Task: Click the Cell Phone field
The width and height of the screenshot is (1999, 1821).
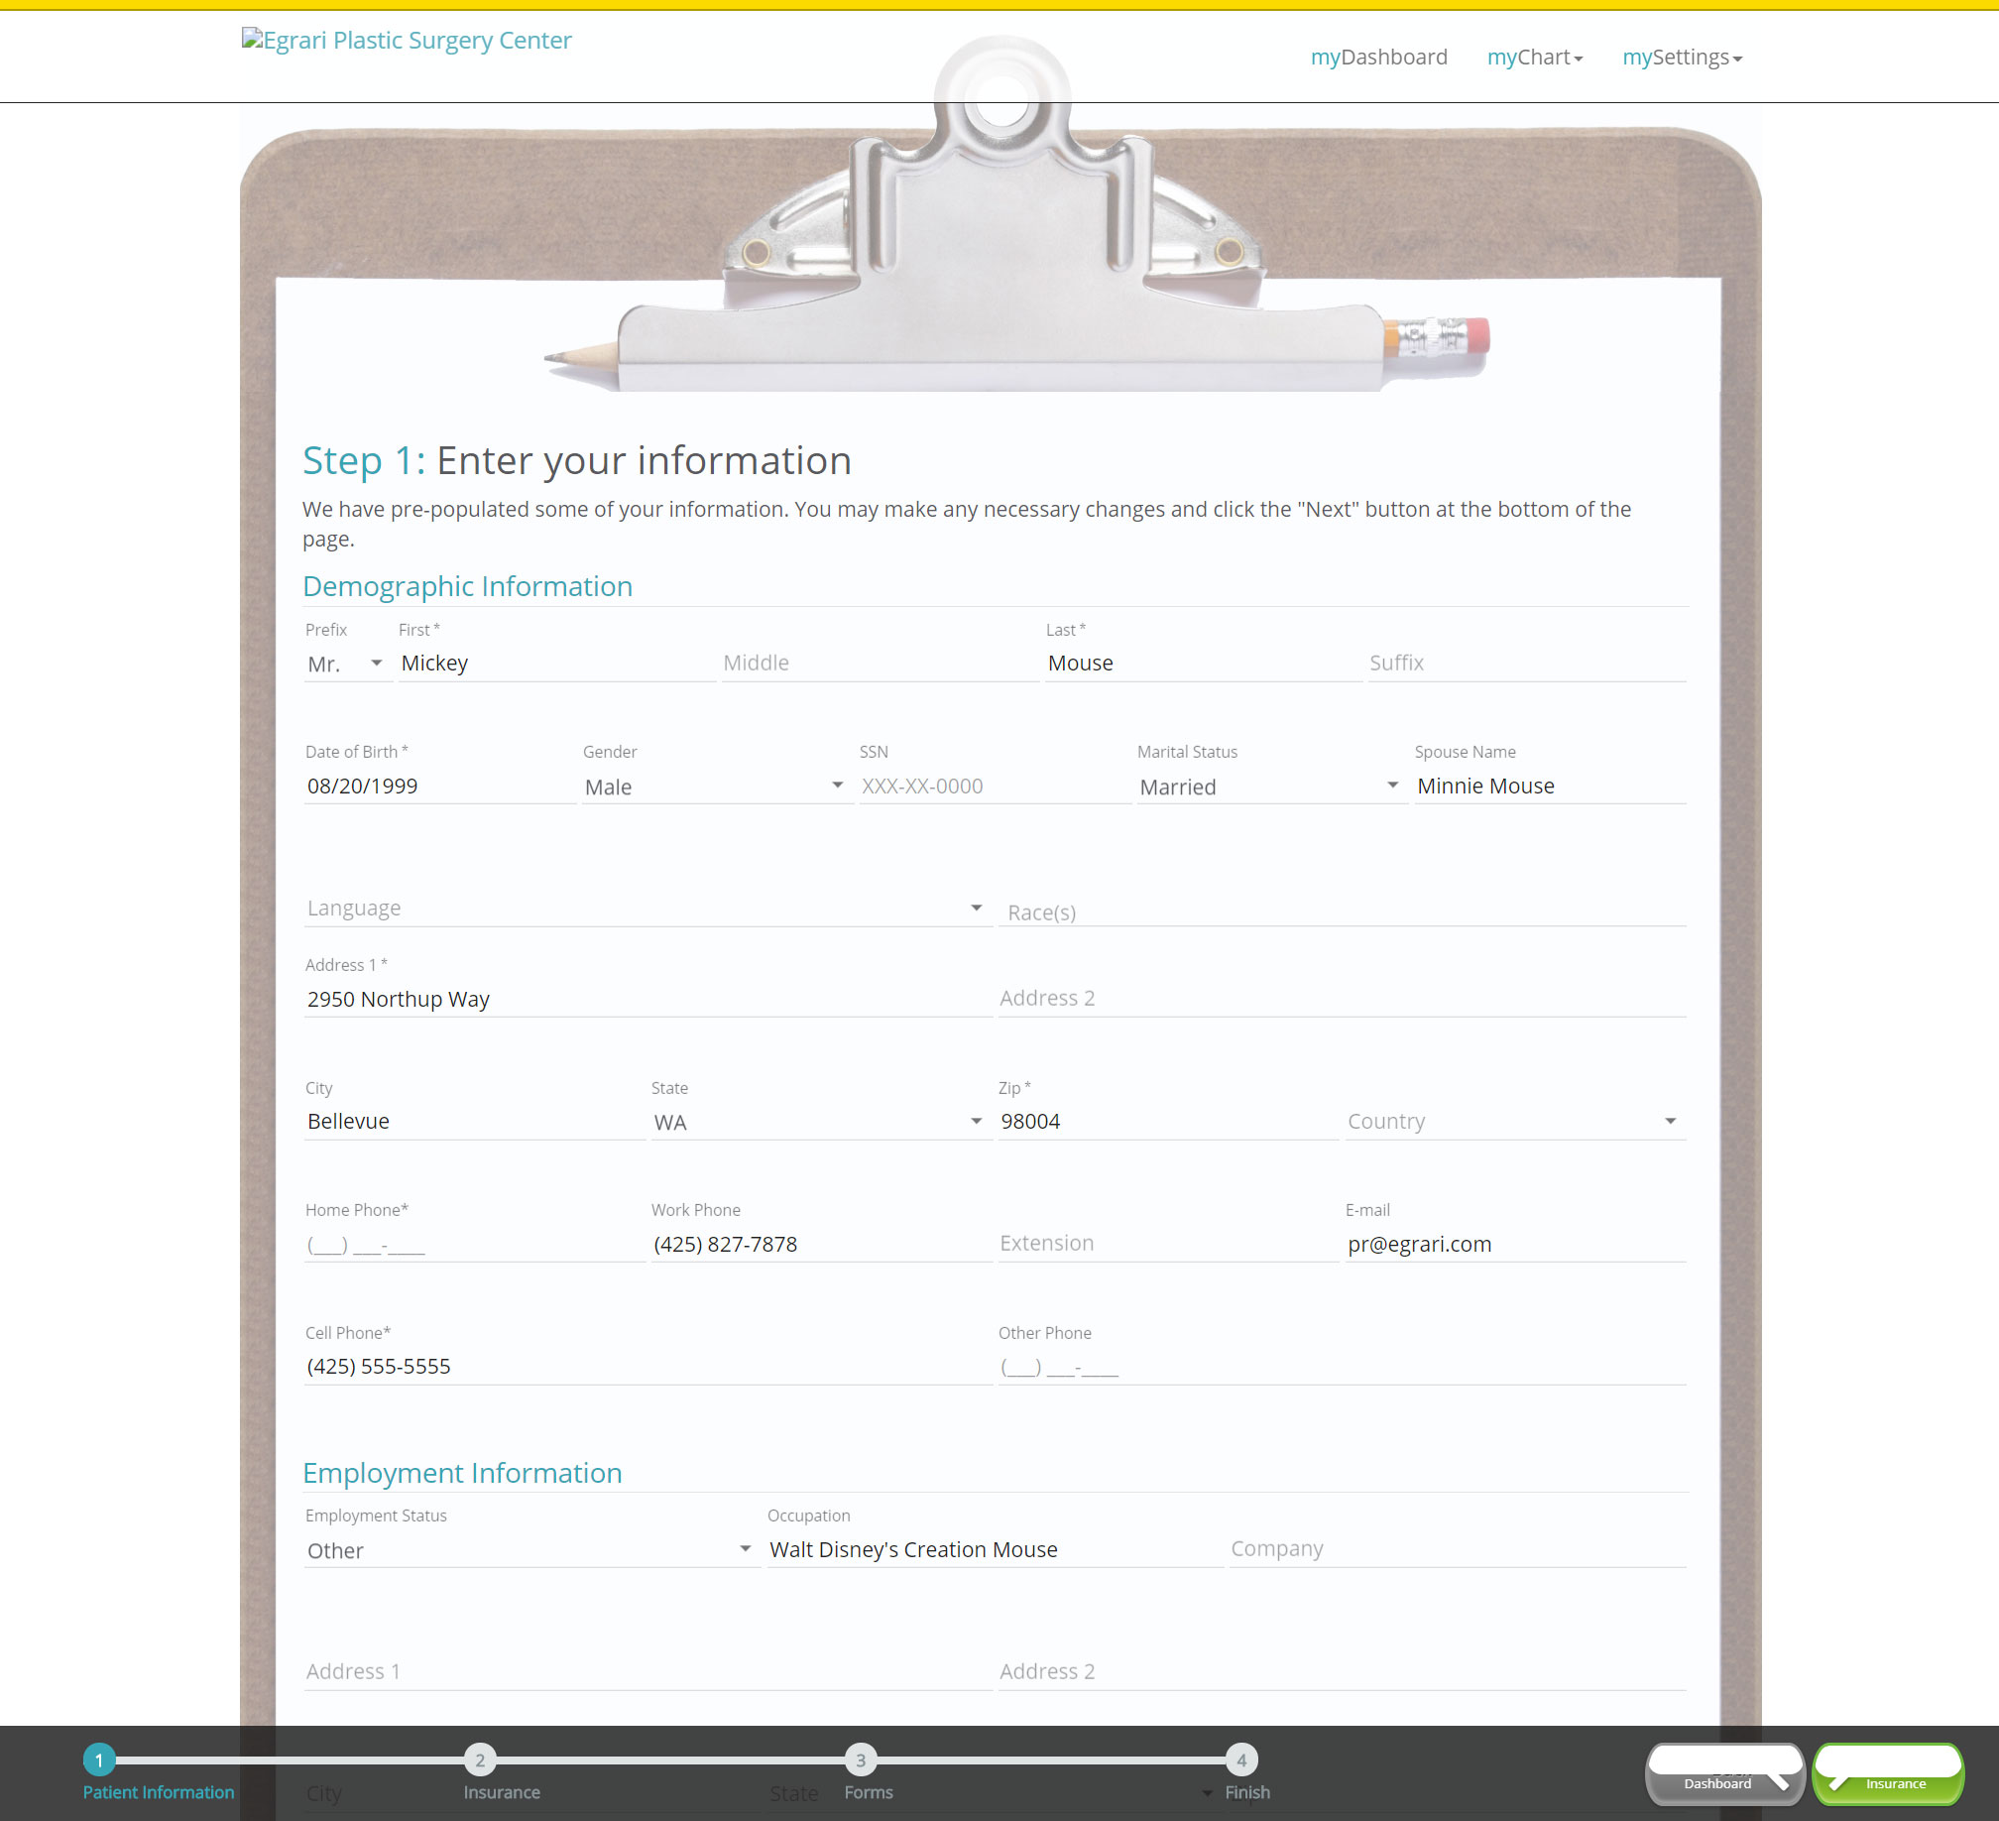Action: [647, 1367]
